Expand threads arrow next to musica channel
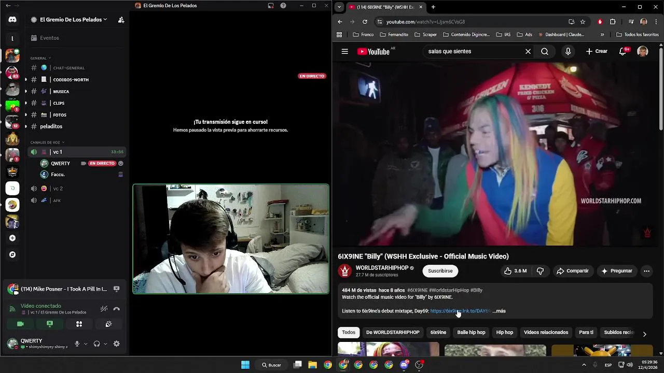Image resolution: width=664 pixels, height=373 pixels. point(25,92)
